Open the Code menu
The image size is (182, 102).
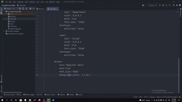click(x=26, y=2)
